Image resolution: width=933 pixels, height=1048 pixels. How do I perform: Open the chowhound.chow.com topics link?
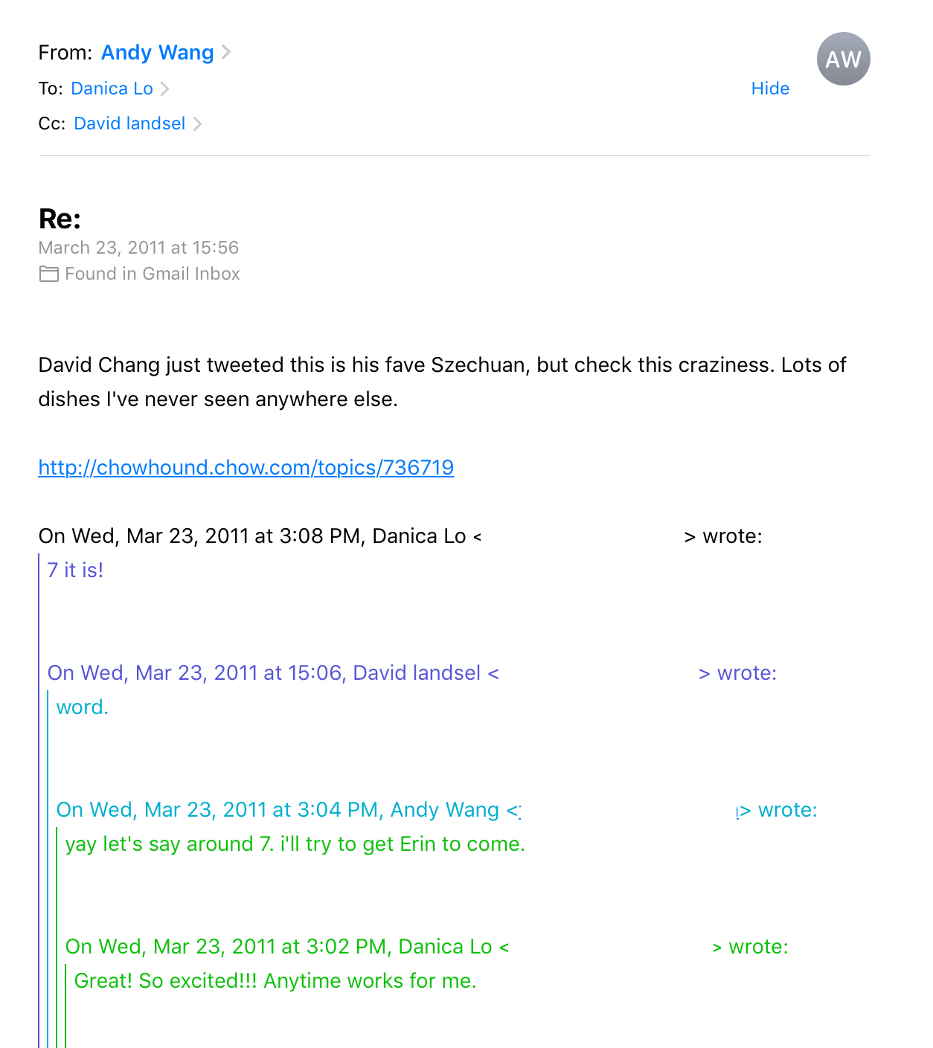[246, 467]
